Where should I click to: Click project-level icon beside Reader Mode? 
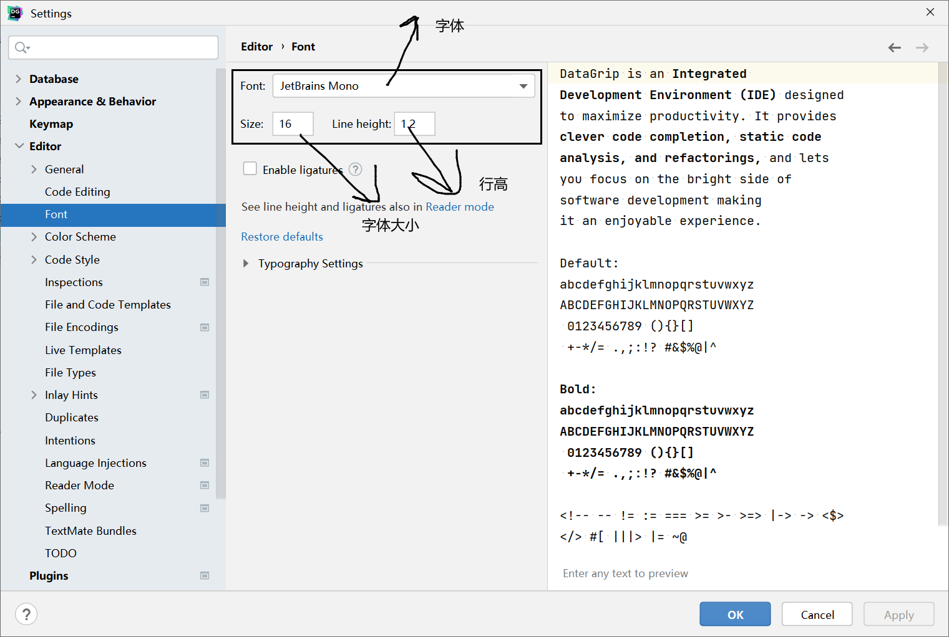pos(205,486)
